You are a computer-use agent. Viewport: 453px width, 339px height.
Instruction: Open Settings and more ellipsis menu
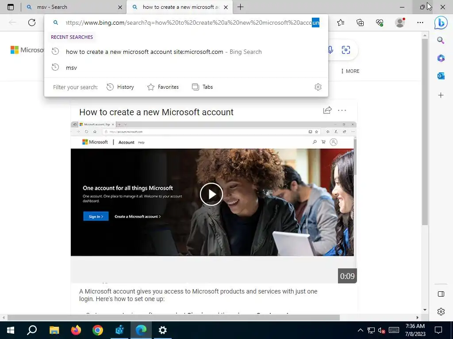pos(420,23)
